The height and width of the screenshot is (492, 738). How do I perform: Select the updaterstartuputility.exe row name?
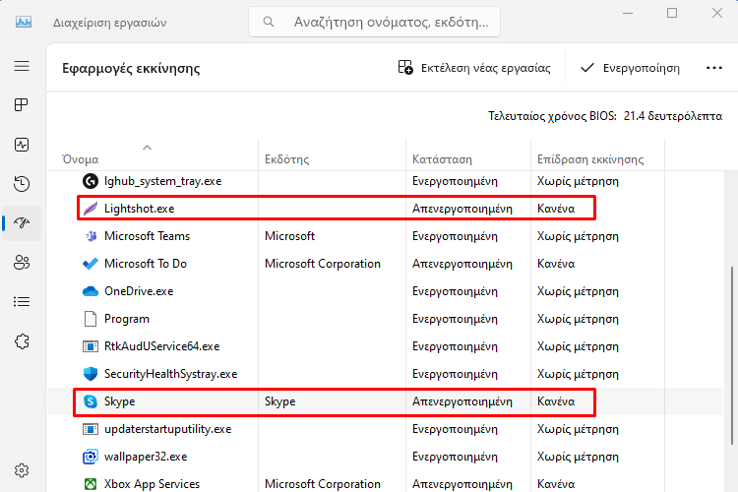168,429
